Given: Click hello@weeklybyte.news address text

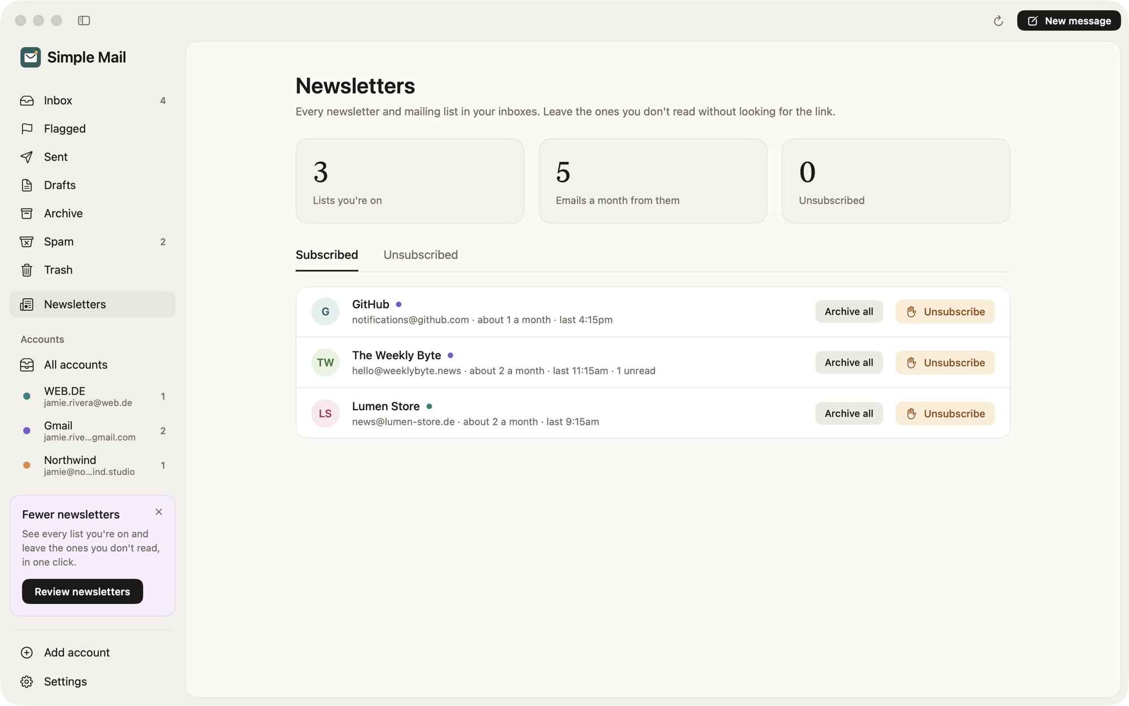Looking at the screenshot, I should (406, 371).
